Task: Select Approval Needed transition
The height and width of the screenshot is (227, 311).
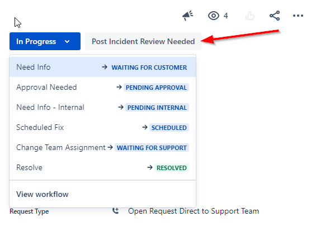Action: 103,87
